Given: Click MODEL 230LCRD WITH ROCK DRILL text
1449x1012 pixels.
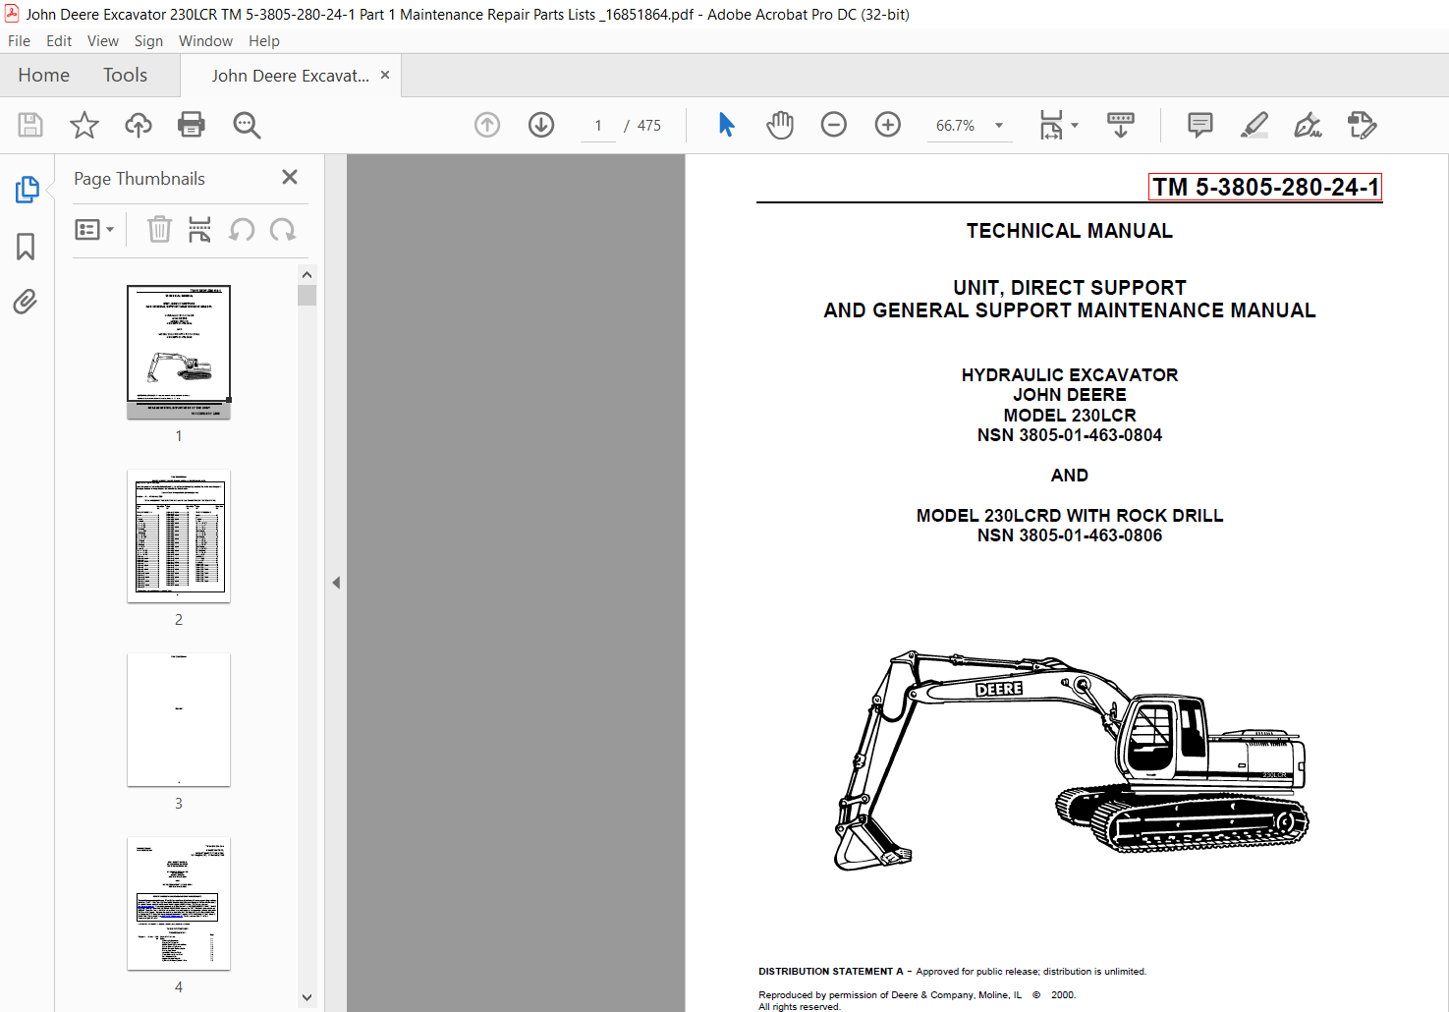Looking at the screenshot, I should 1069,516.
